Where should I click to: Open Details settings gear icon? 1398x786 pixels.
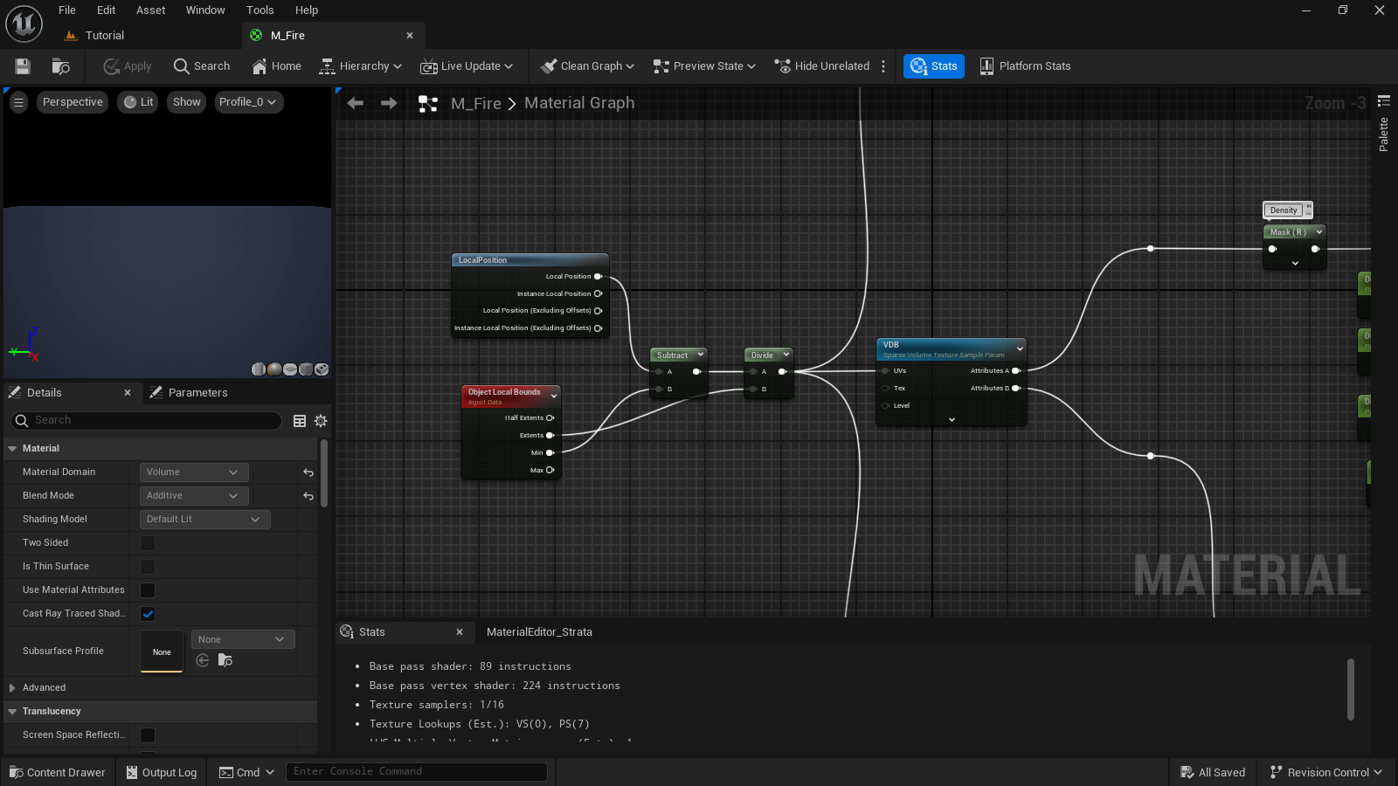coord(321,421)
